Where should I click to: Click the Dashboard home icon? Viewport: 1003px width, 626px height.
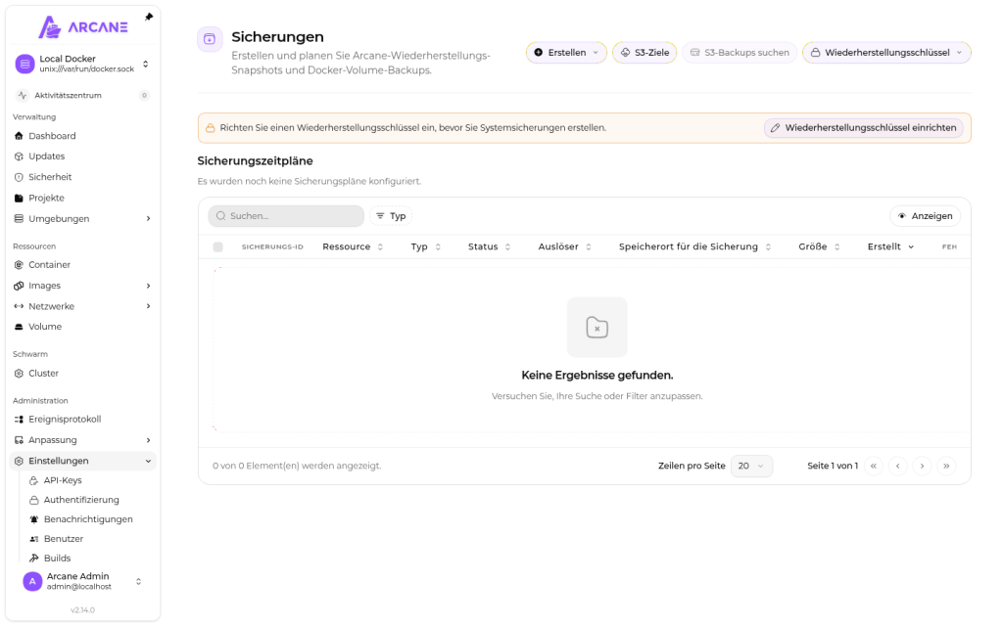point(19,136)
